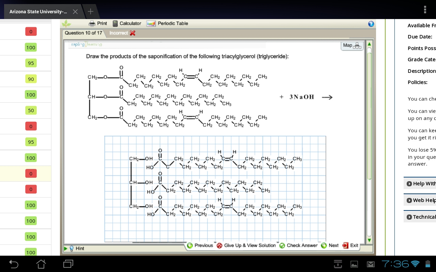Open the Map button
436x272 pixels.
[352, 46]
